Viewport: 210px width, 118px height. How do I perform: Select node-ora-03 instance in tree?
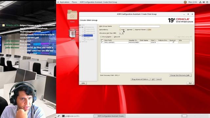point(91,33)
